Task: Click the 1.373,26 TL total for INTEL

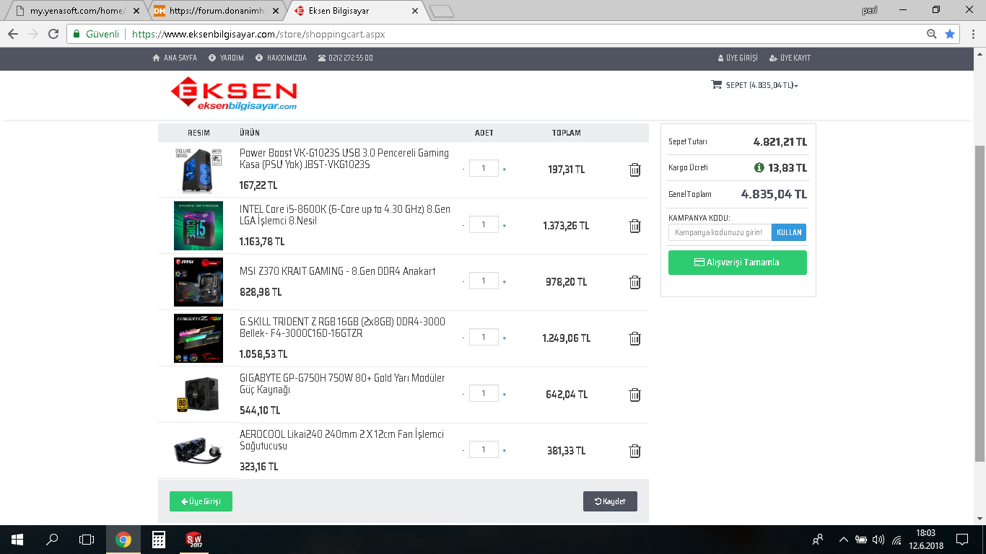Action: (x=566, y=226)
